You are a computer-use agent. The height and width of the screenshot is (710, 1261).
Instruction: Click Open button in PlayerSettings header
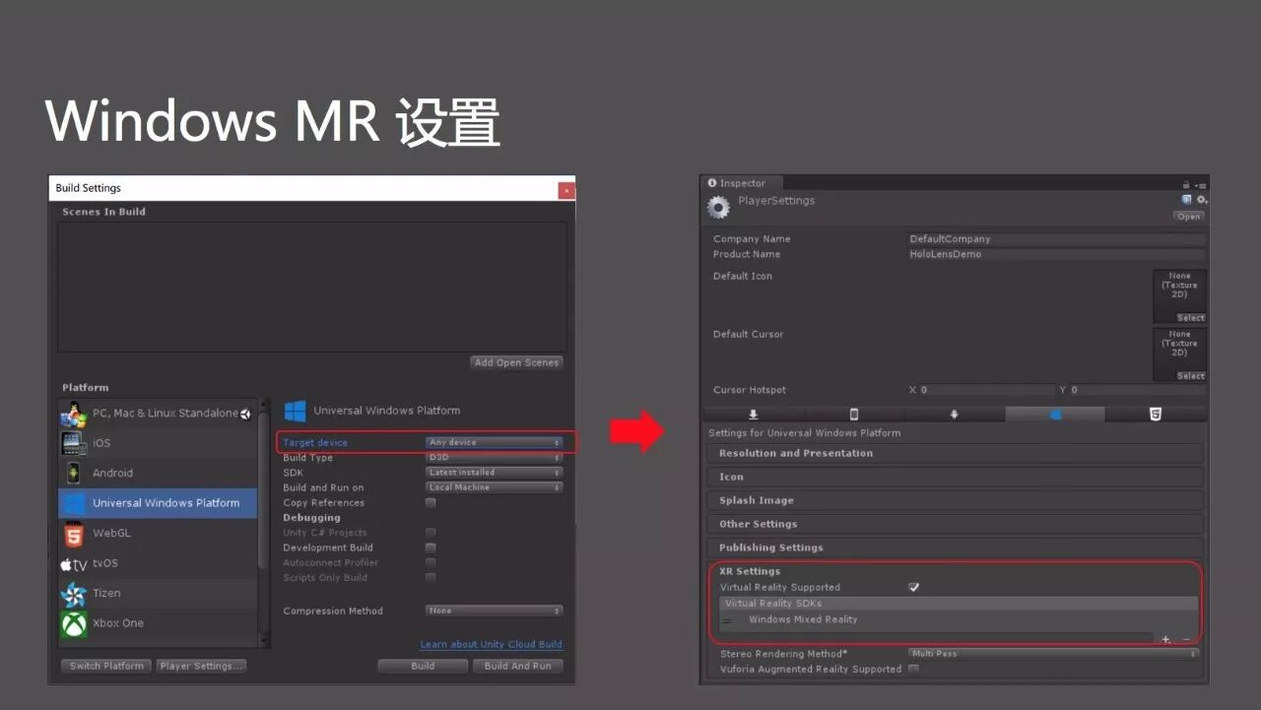point(1189,217)
